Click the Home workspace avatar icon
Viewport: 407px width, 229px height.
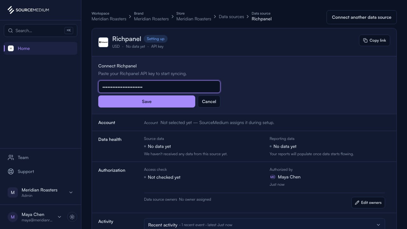(11, 48)
